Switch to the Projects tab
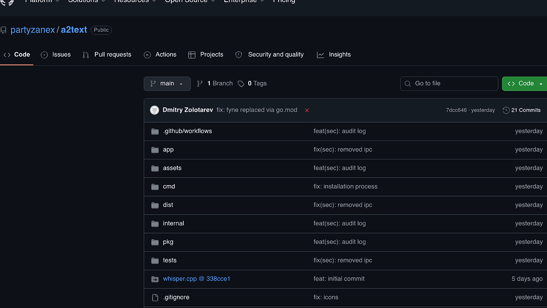The image size is (547, 308). [206, 55]
